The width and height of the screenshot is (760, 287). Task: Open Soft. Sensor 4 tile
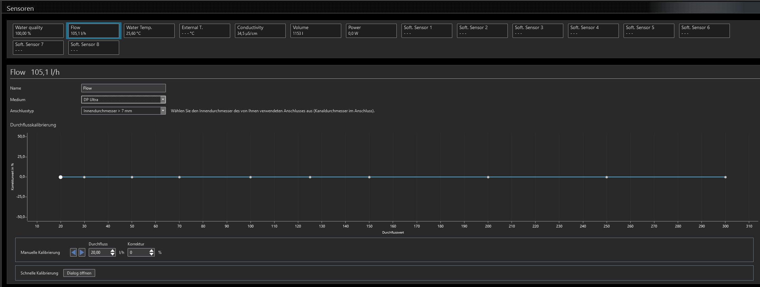pos(593,30)
